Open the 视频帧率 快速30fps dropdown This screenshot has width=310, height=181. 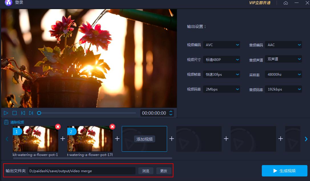click(x=222, y=74)
